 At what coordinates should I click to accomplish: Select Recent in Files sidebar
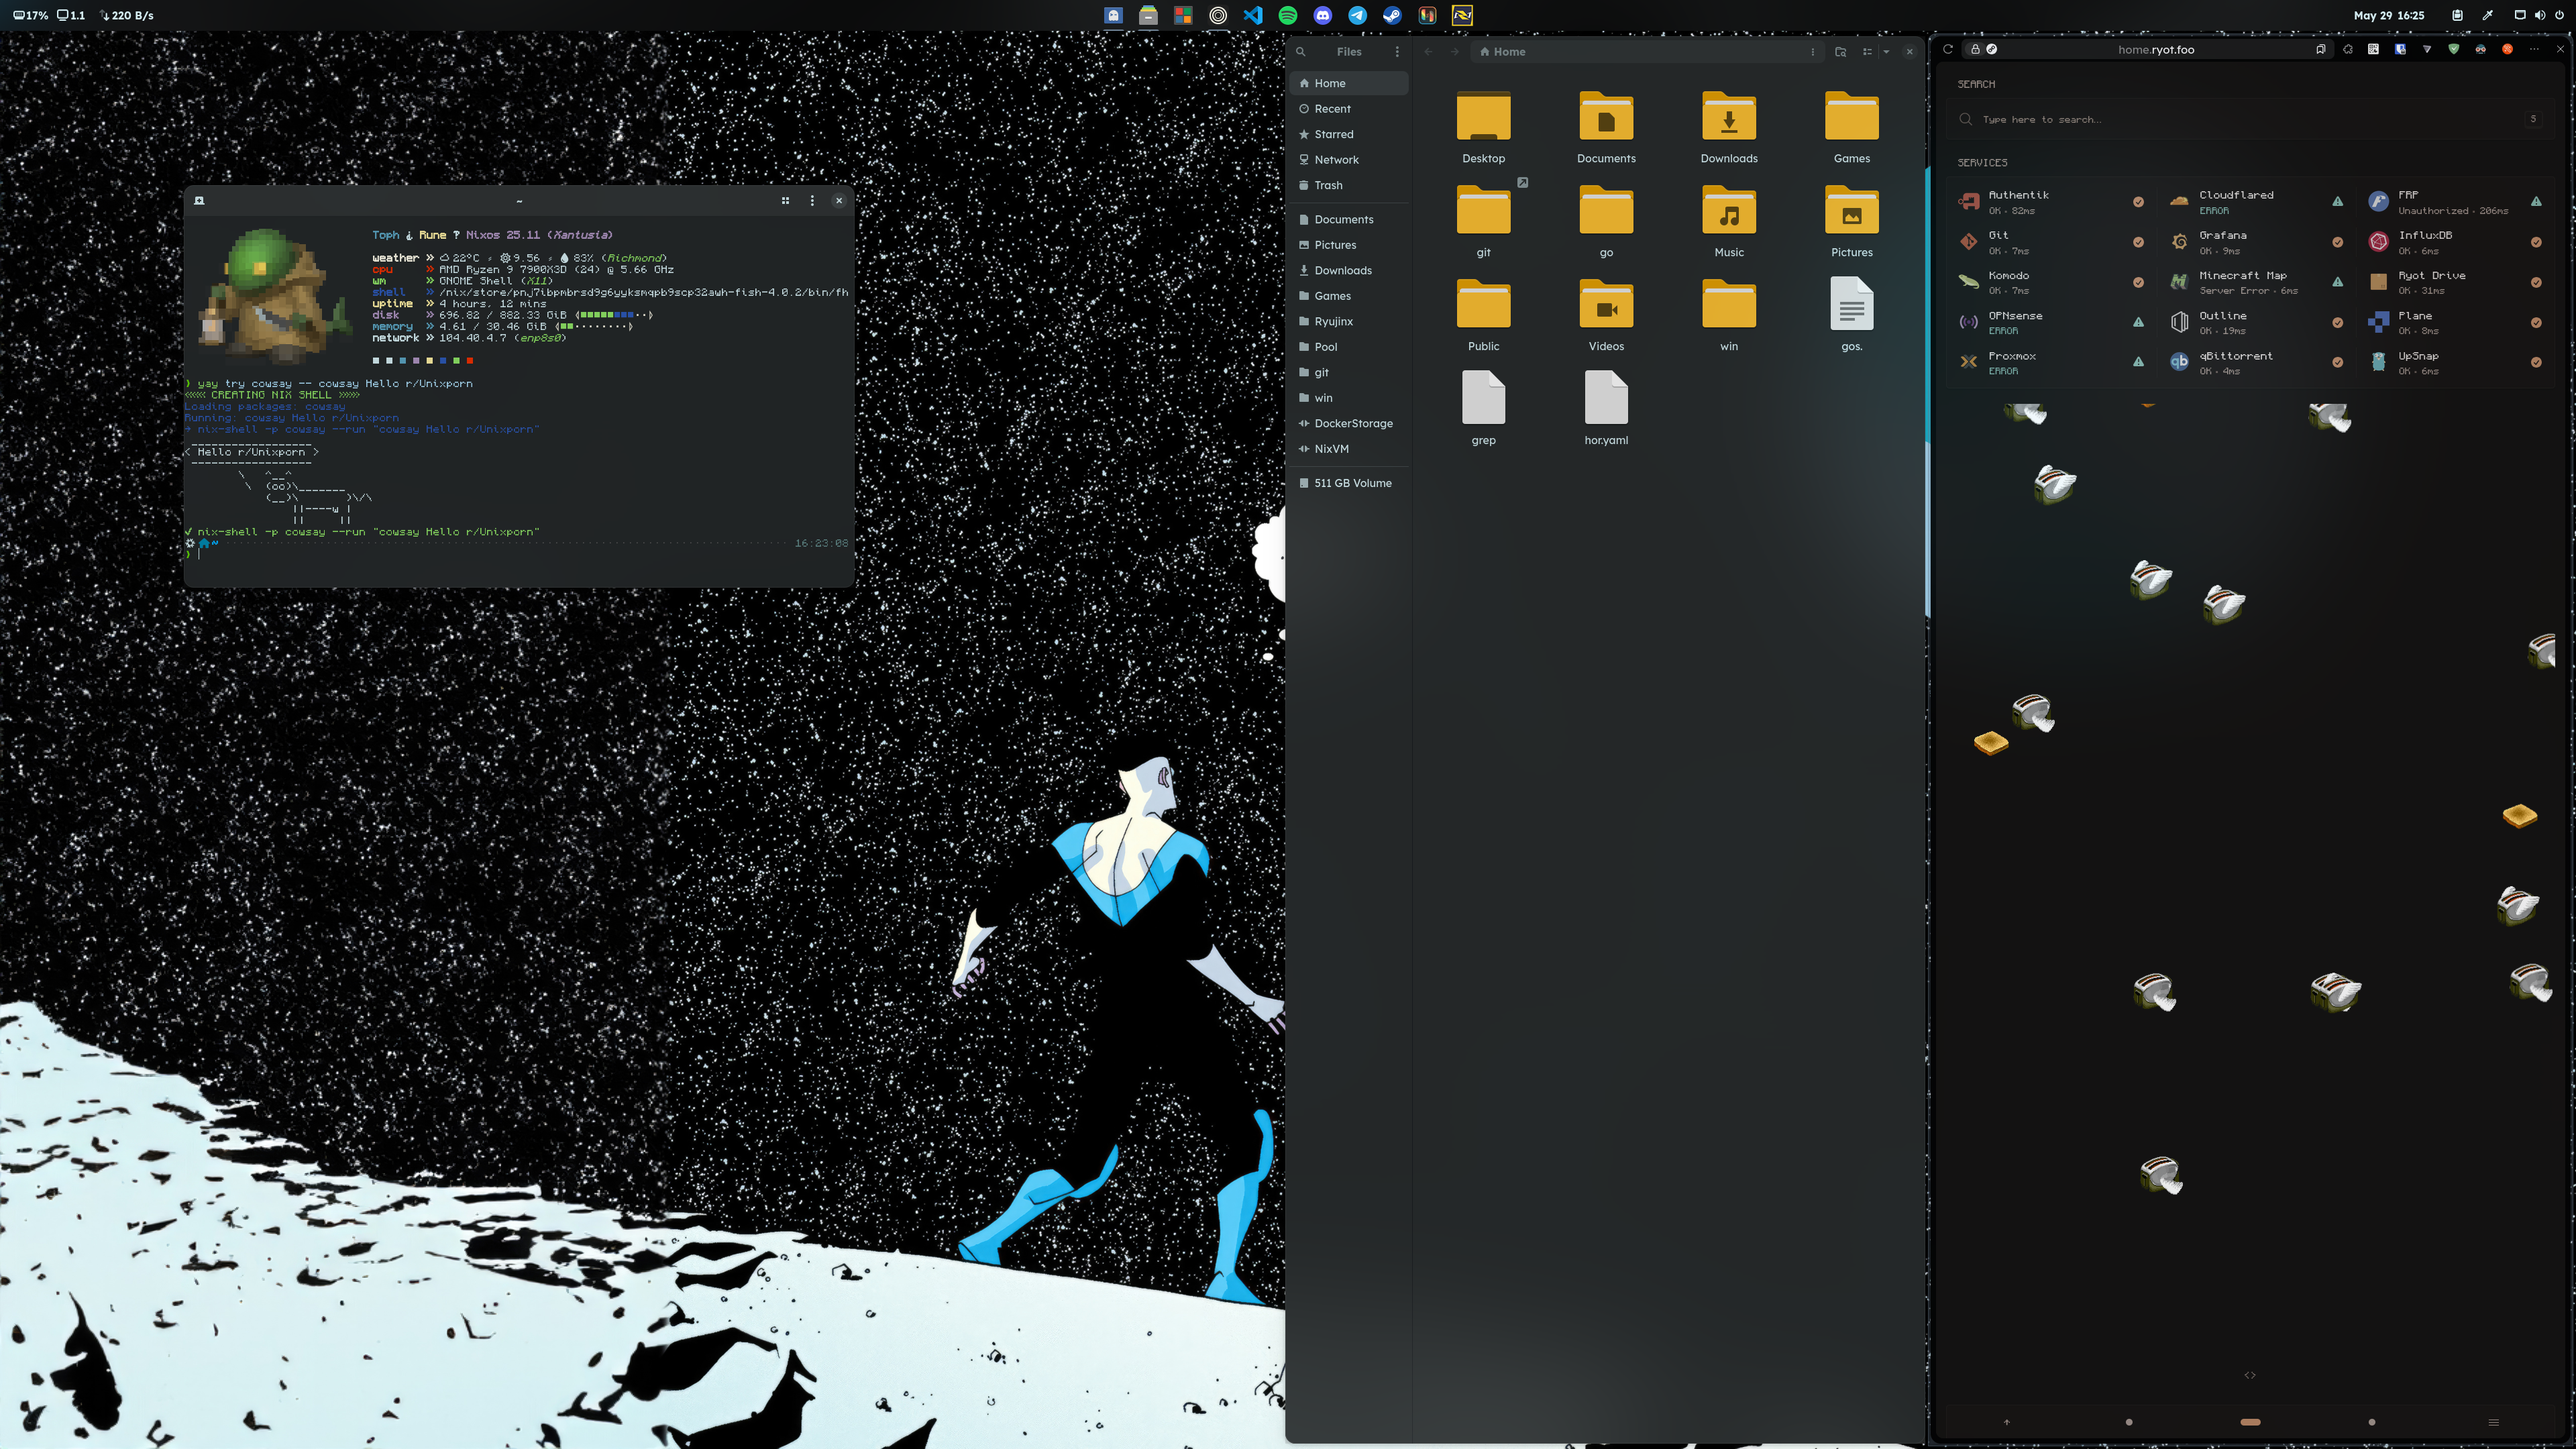click(x=1349, y=109)
